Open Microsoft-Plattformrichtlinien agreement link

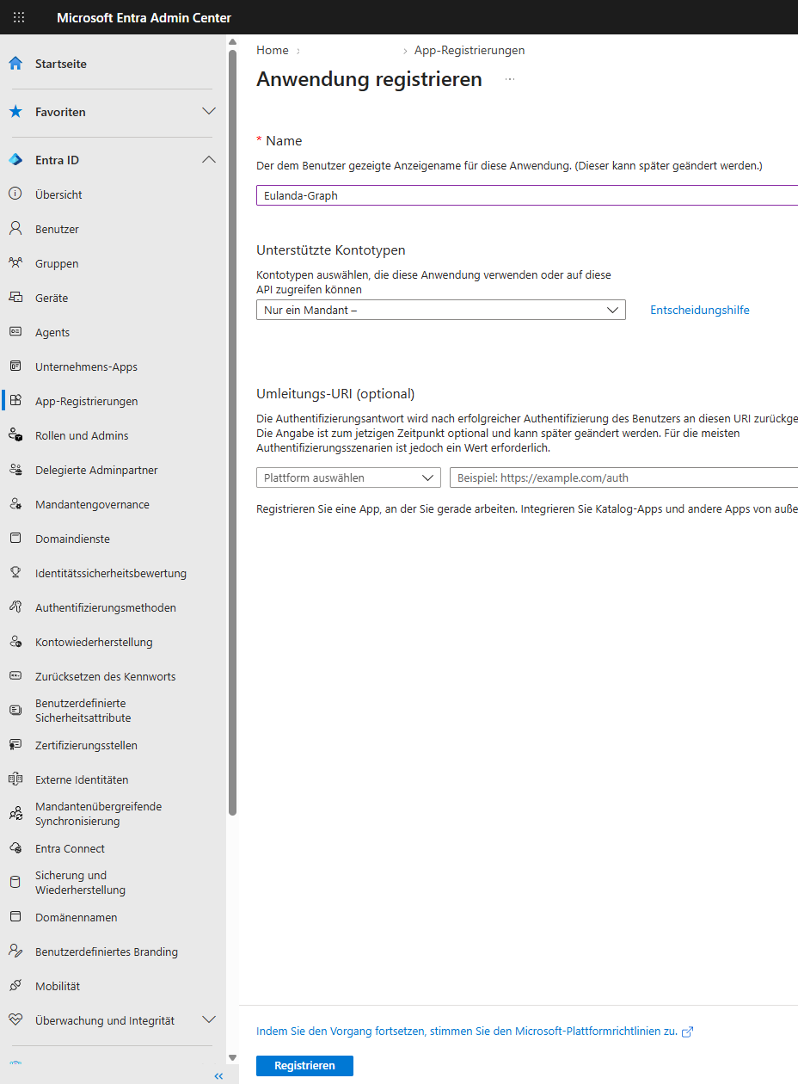click(x=475, y=1032)
